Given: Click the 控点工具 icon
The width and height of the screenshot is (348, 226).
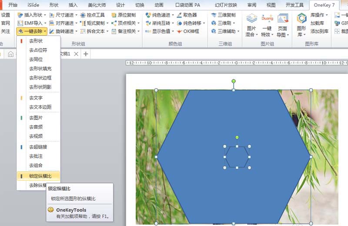Looking at the screenshot, I should (x=83, y=15).
